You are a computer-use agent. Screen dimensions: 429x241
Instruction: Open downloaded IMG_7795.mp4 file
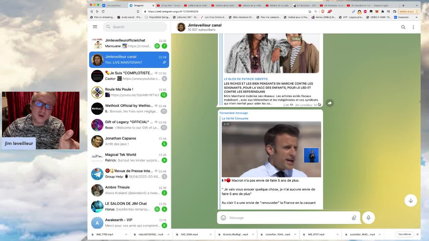click(105, 234)
